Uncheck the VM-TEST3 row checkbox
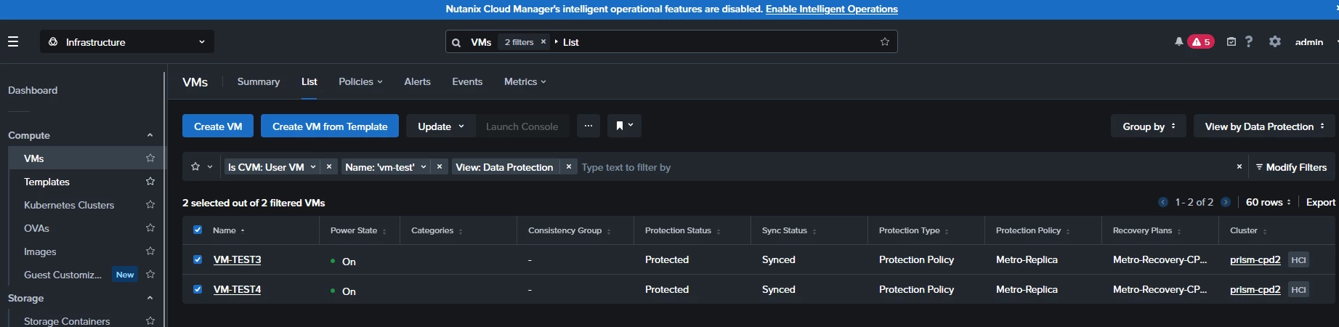 pos(198,259)
